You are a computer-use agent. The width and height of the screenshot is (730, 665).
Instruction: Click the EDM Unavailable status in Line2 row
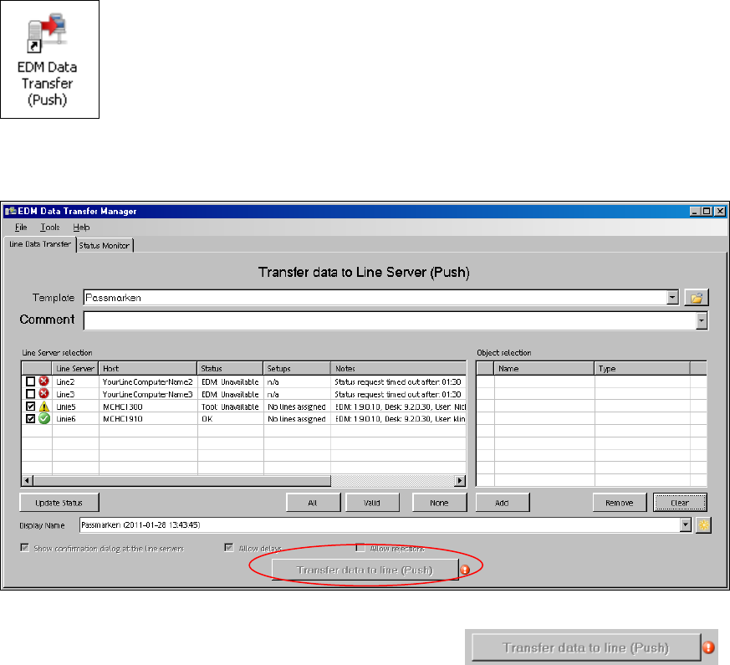[231, 382]
